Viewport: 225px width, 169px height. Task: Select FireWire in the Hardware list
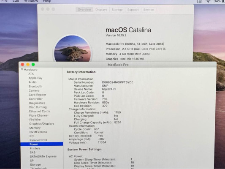35,120
